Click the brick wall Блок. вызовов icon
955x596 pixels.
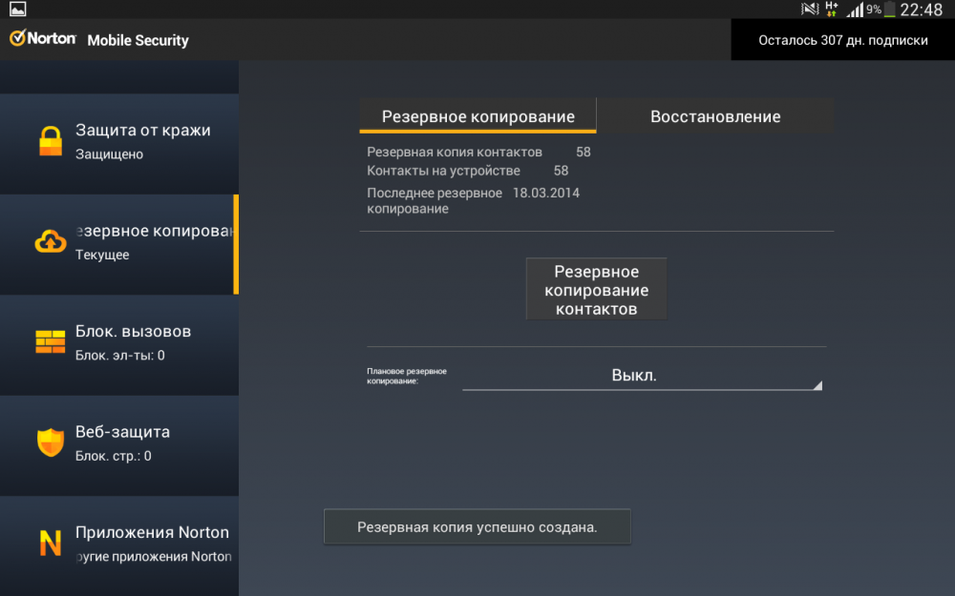(x=50, y=342)
